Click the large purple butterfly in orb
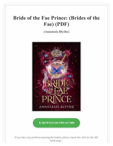The image size is (113, 146). [x=56, y=70]
